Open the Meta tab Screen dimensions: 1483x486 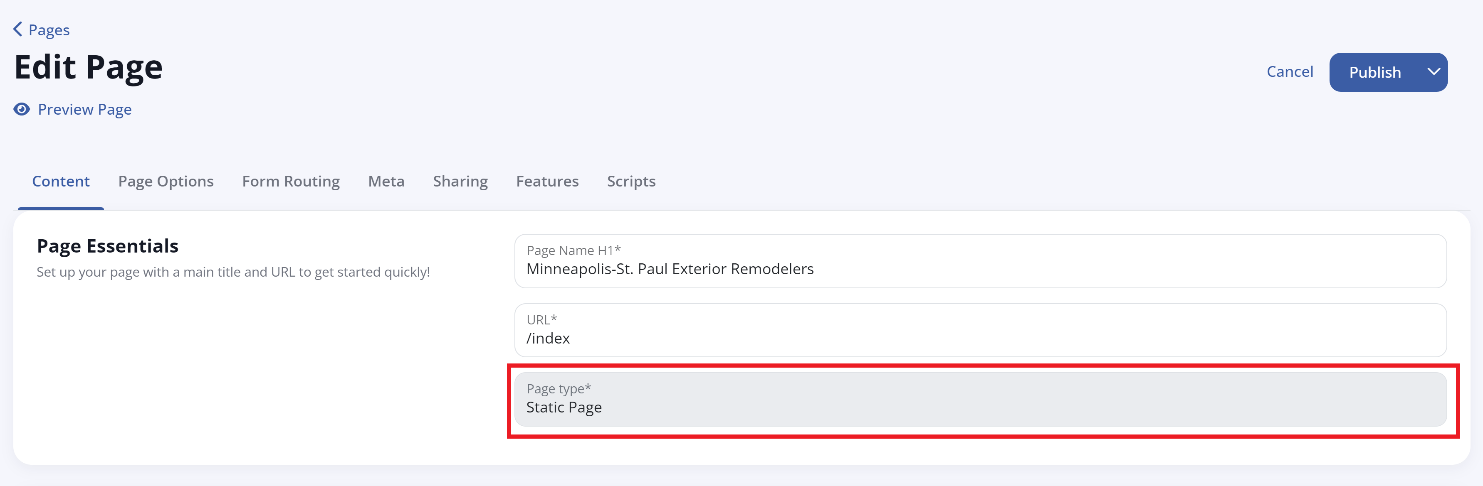click(x=386, y=181)
